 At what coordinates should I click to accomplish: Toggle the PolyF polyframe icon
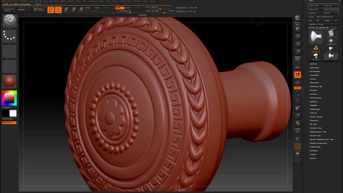coord(297,131)
